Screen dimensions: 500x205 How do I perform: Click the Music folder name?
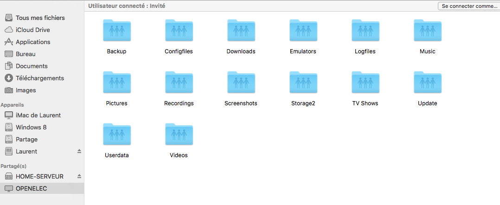428,51
